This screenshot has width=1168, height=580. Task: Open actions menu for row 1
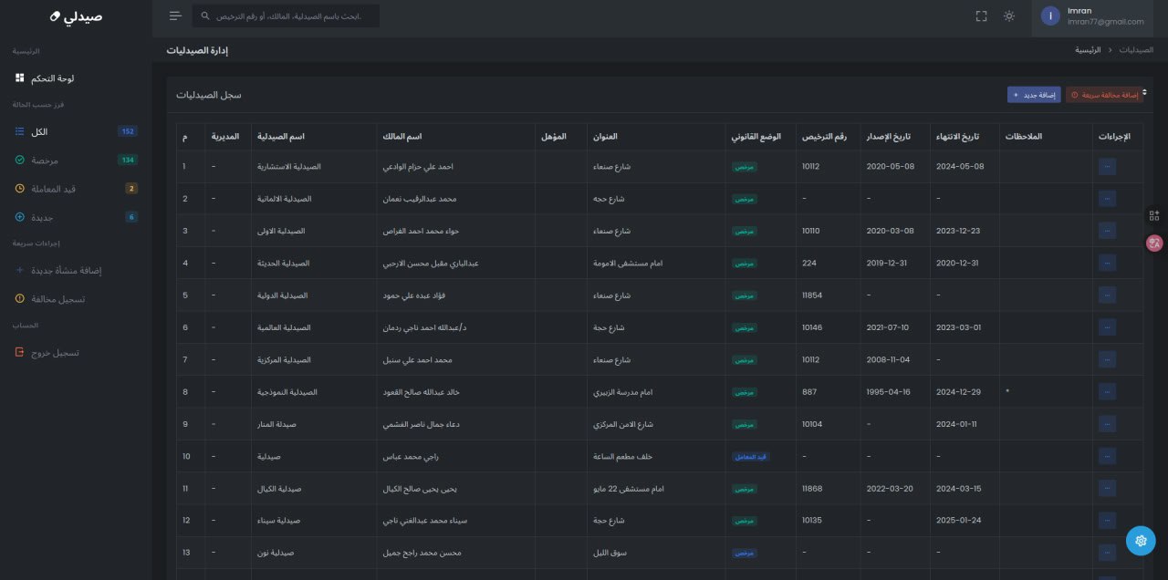point(1107,167)
